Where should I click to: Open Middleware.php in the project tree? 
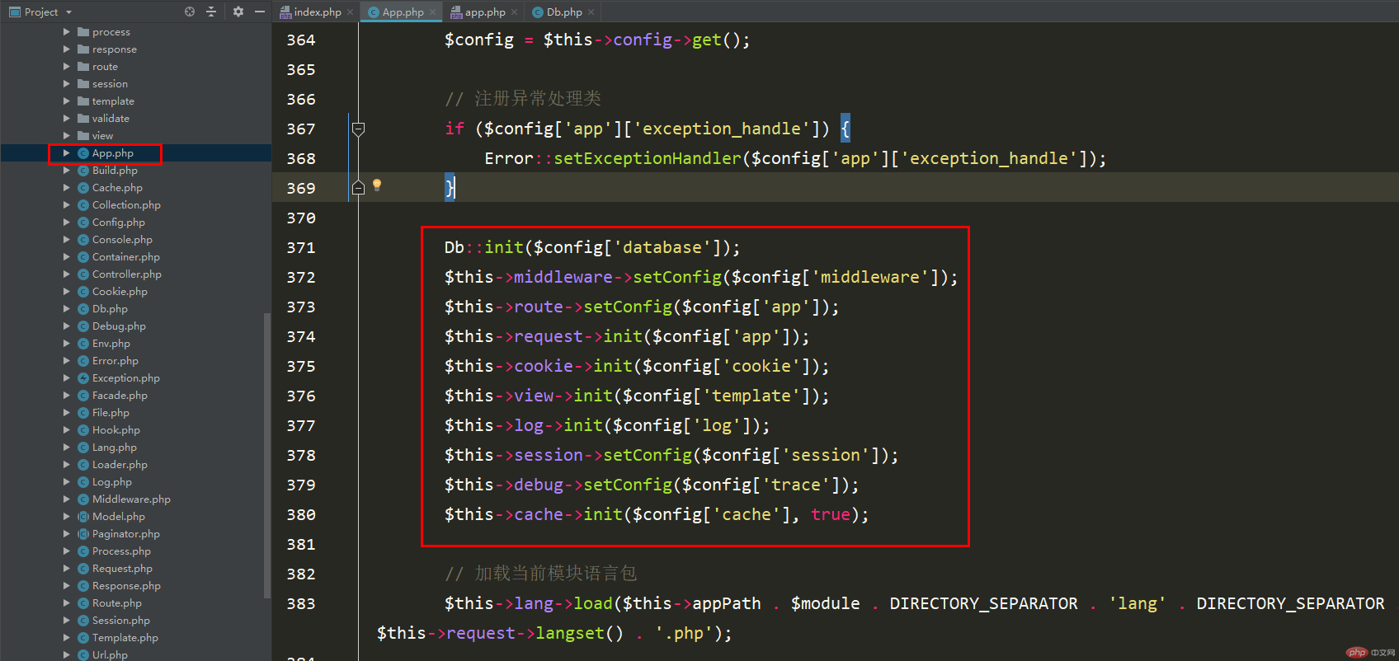click(131, 499)
